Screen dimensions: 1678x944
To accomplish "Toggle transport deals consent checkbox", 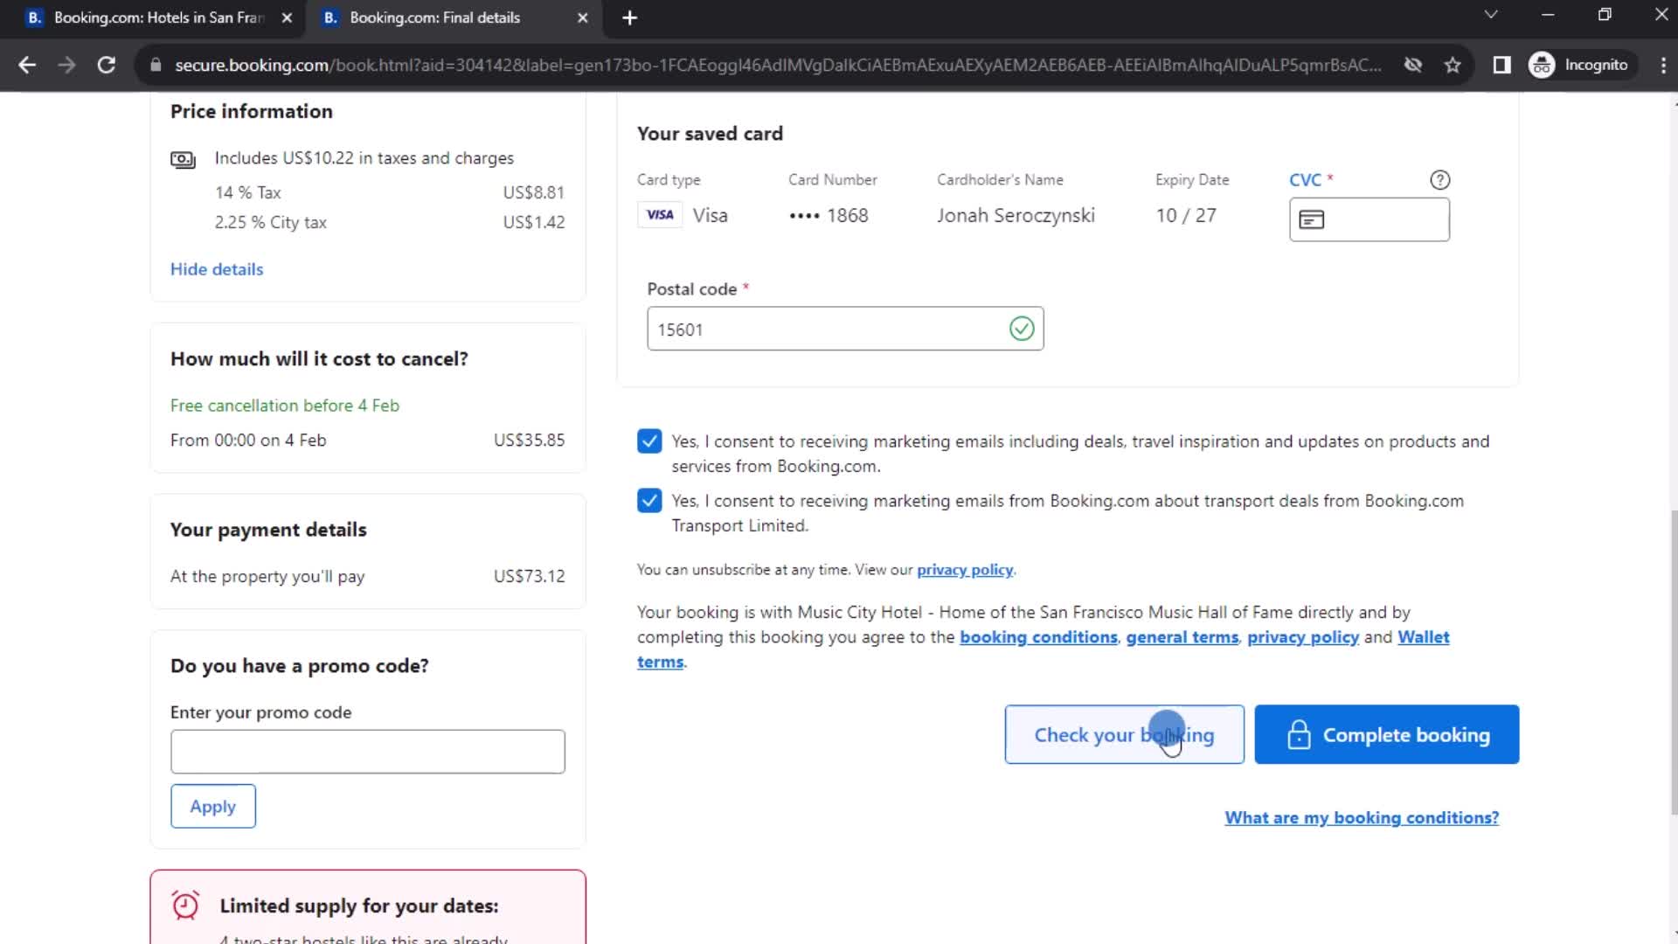I will pos(648,500).
